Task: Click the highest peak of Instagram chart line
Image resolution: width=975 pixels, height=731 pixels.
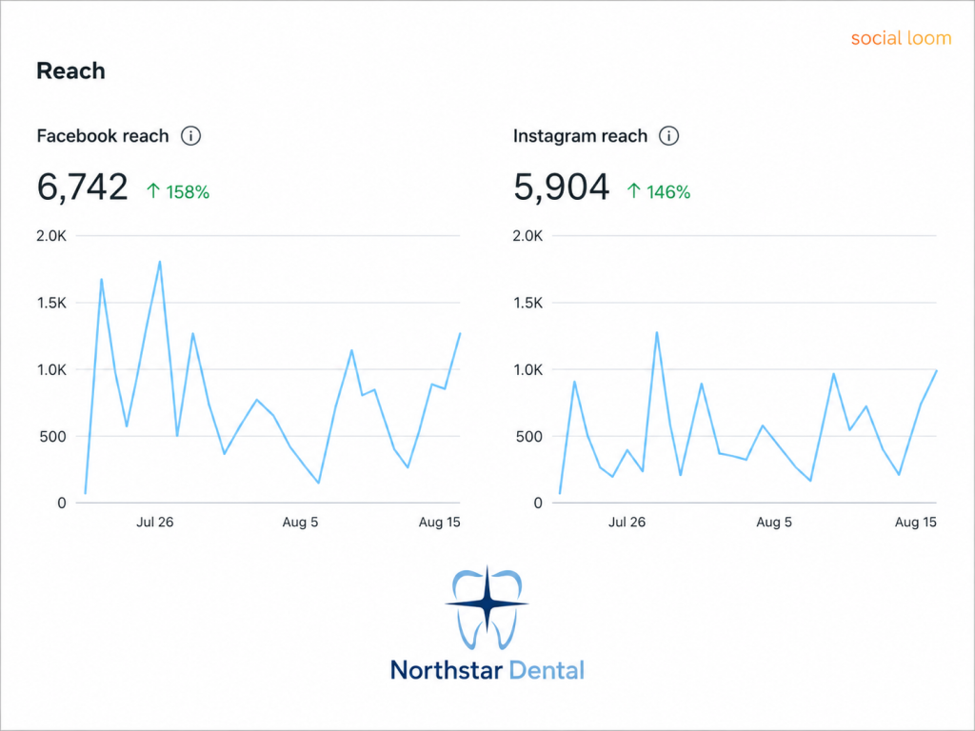Action: [657, 332]
